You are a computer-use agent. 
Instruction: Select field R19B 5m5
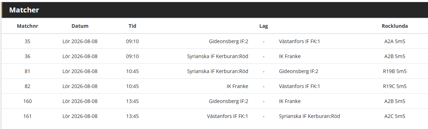(x=395, y=71)
